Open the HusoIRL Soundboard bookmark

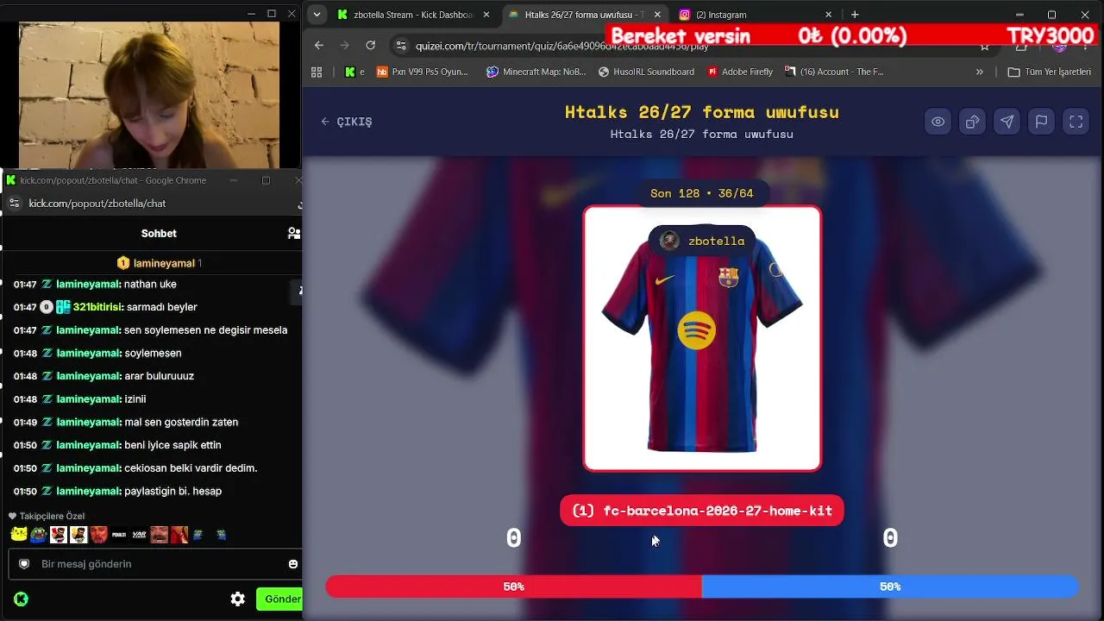pos(646,72)
